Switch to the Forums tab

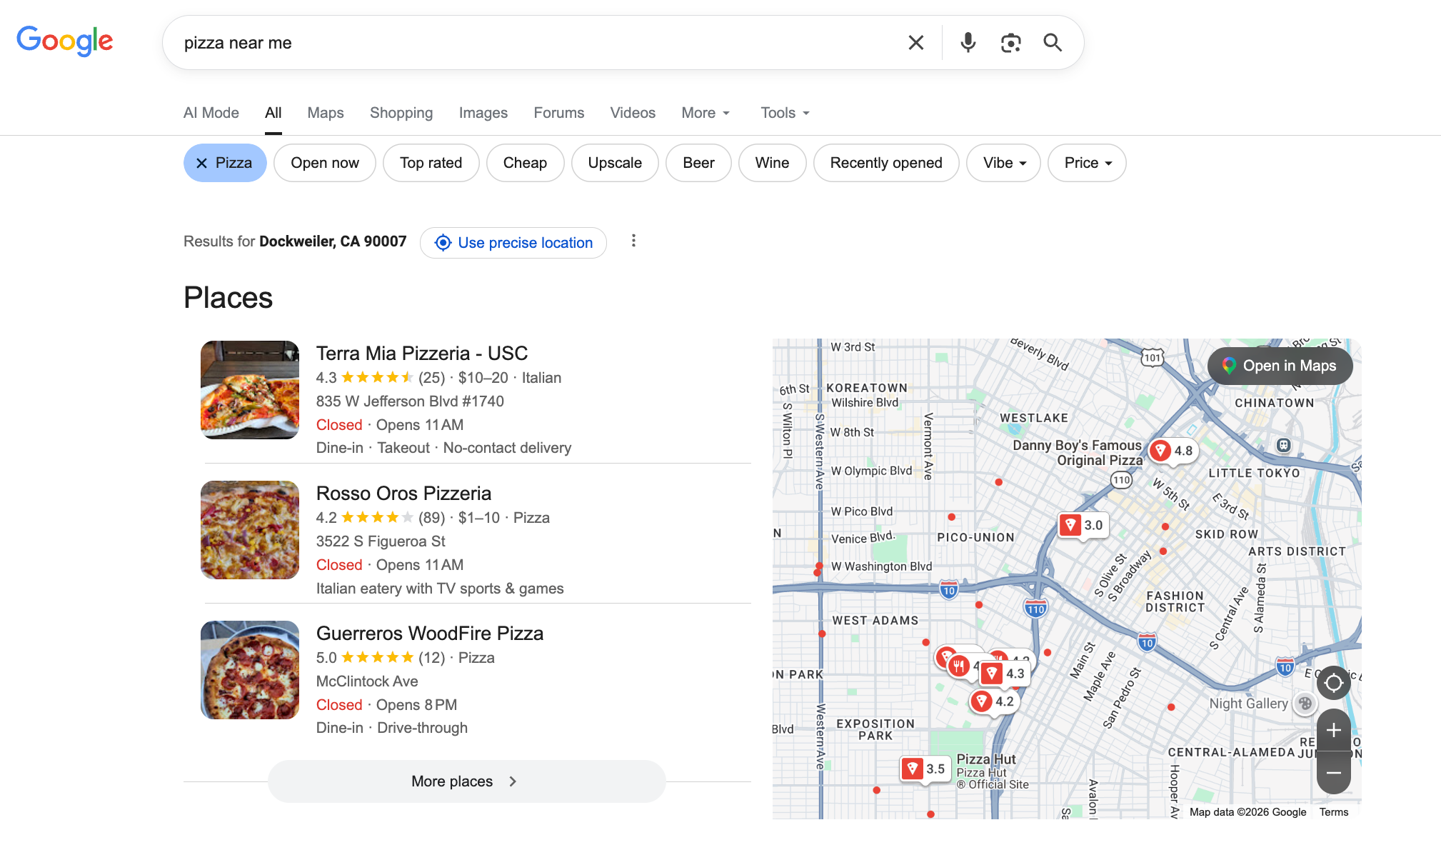[x=559, y=113]
